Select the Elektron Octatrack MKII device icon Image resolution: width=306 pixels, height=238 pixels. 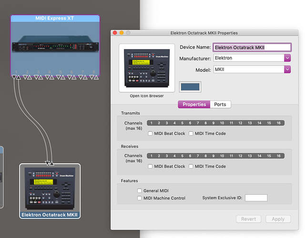[50, 189]
